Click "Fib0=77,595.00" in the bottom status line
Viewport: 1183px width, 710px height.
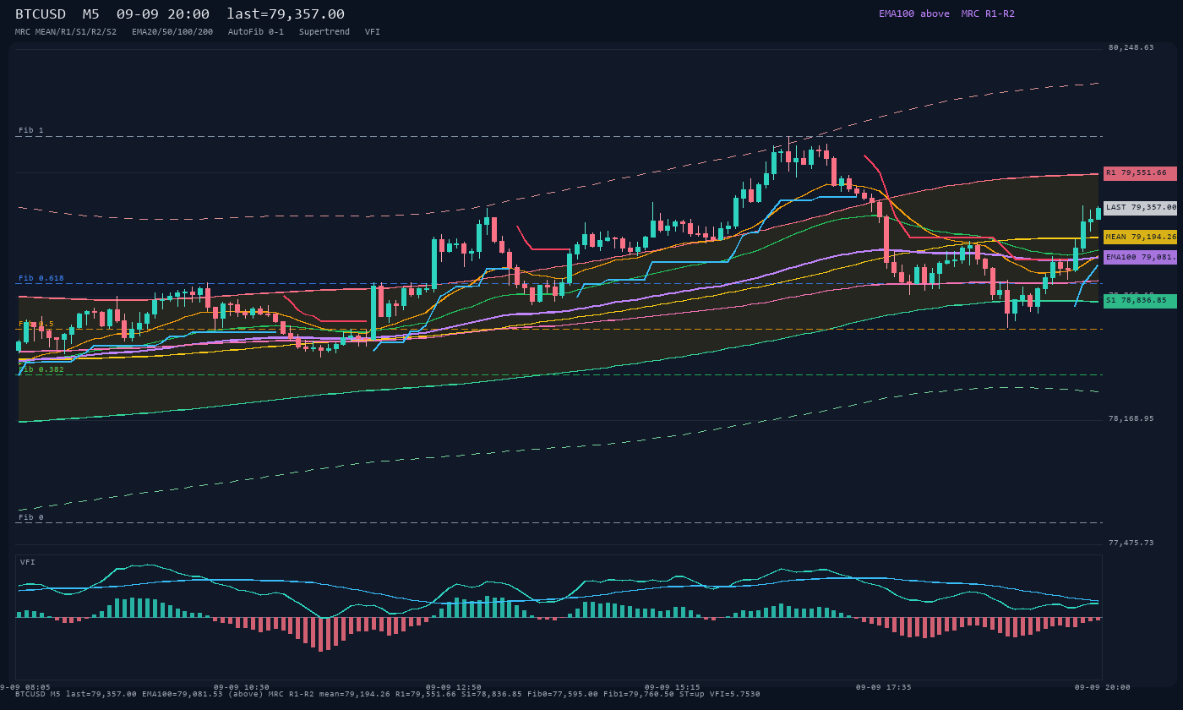[563, 694]
